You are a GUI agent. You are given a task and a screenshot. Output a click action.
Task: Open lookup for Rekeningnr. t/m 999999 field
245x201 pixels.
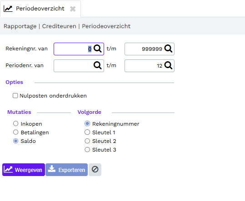(x=169, y=49)
